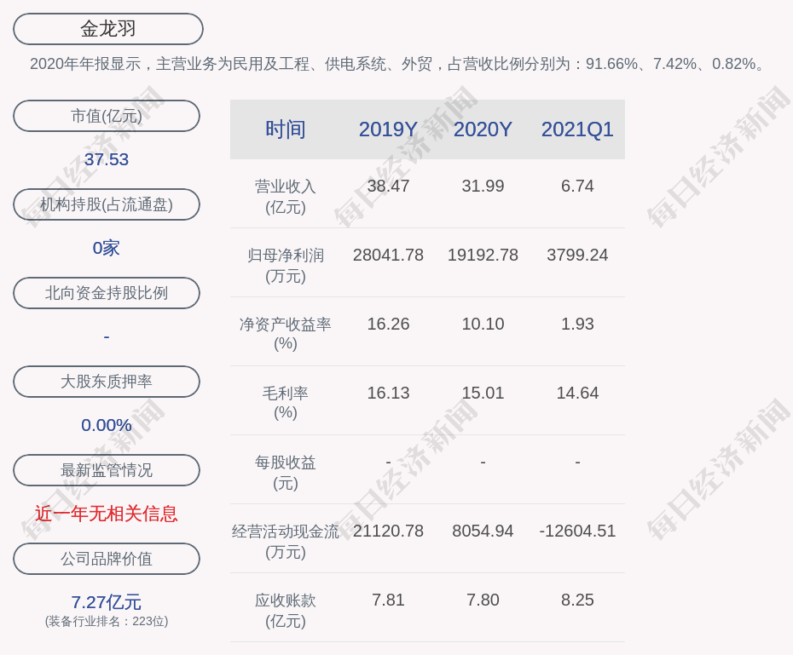Select the 0家 institution holdings value
This screenshot has height=655, width=793.
(x=107, y=248)
